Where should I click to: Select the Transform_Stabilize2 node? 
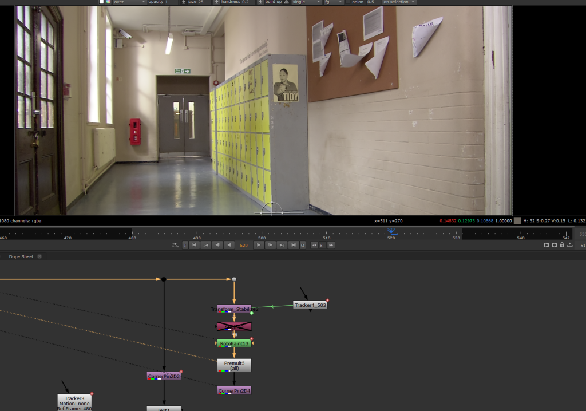pos(234,309)
